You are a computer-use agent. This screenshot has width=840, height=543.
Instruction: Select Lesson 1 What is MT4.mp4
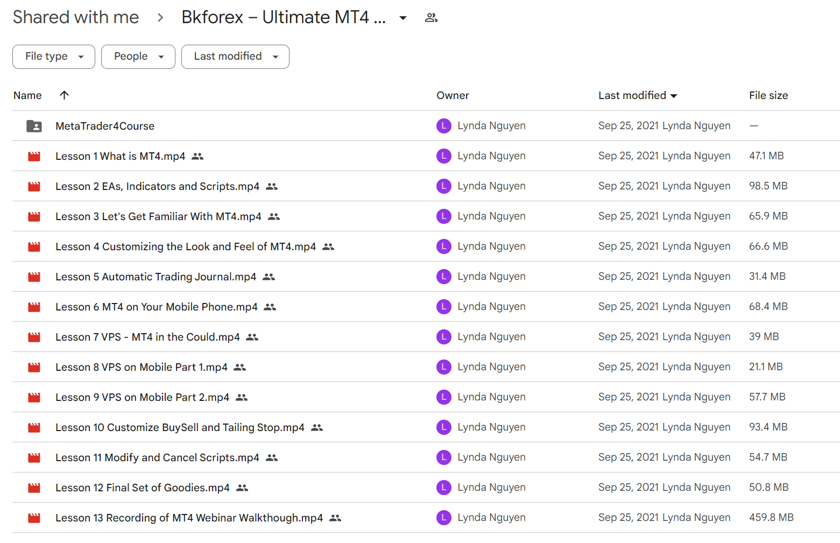120,156
